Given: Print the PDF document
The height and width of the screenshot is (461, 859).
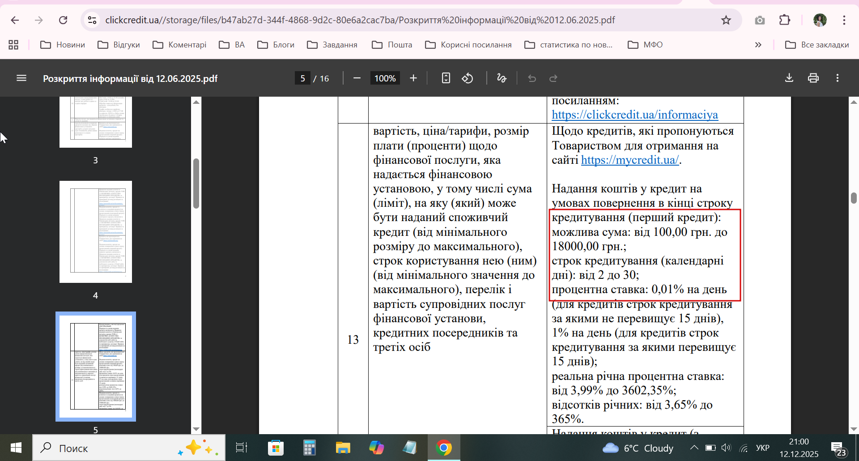Looking at the screenshot, I should tap(813, 78).
